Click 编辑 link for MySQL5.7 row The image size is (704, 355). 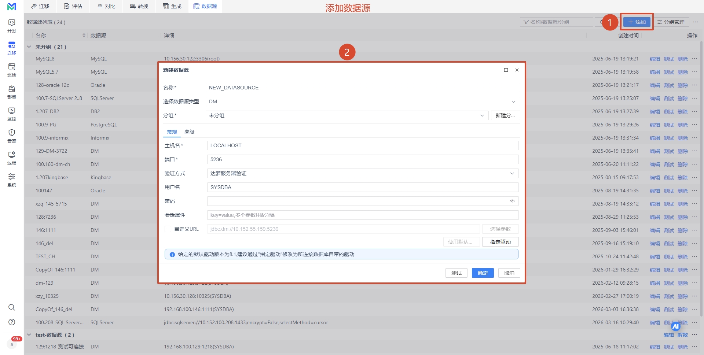pos(655,72)
